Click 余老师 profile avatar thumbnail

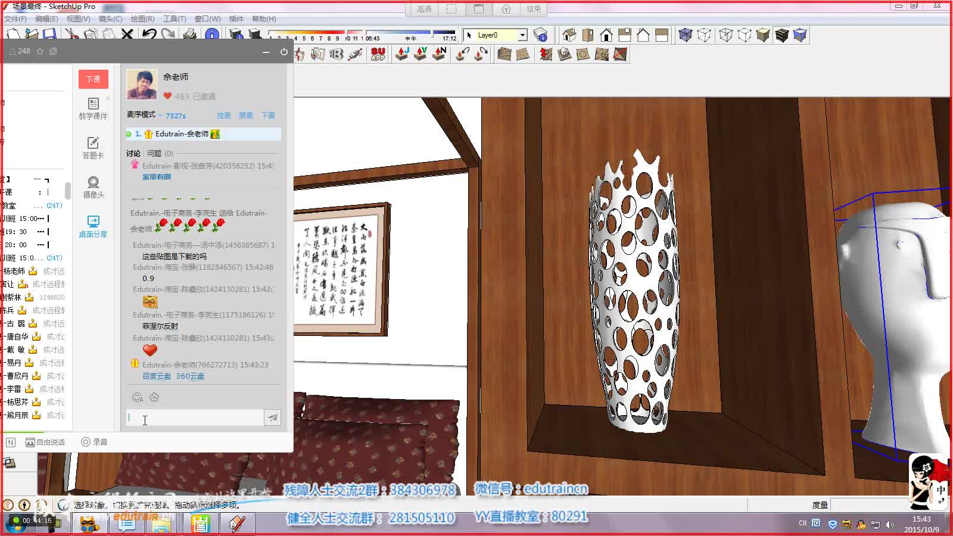pyautogui.click(x=142, y=85)
